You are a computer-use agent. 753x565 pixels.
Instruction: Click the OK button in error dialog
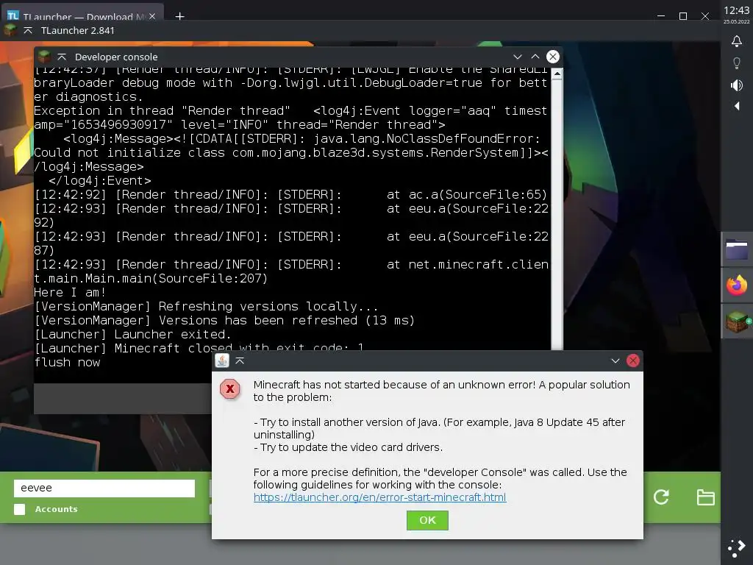point(427,520)
